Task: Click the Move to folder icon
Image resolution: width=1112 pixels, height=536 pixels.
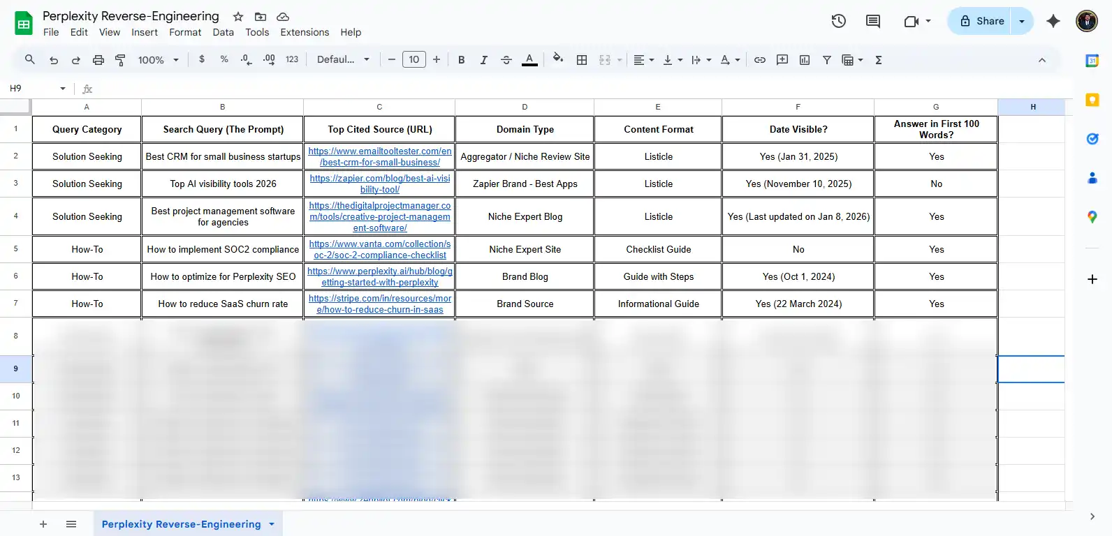Action: click(x=261, y=17)
